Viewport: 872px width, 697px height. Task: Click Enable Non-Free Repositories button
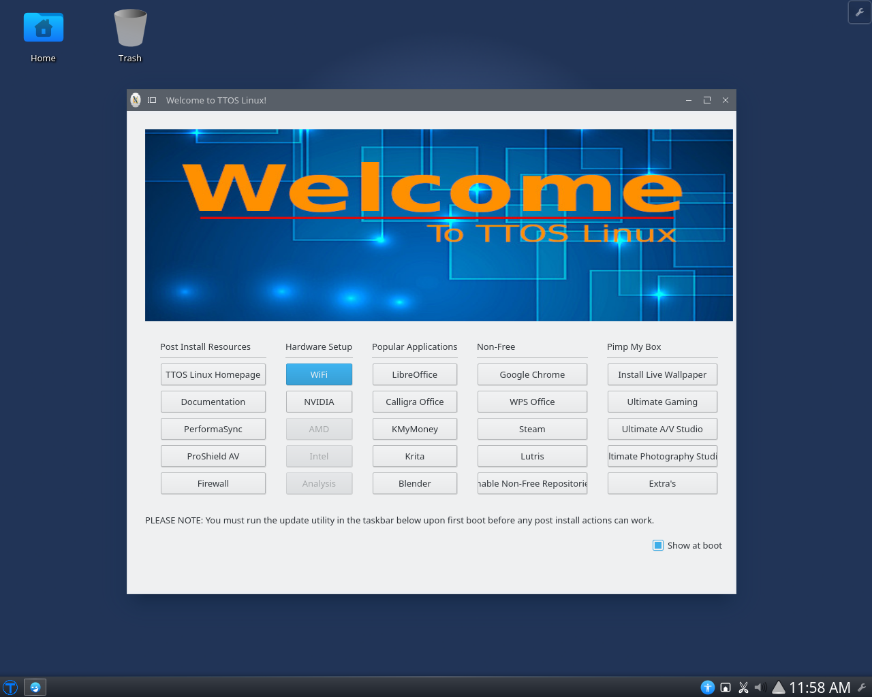(x=532, y=483)
